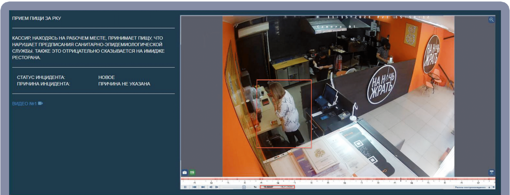Viewport: 510px width, 195px height.
Task: Adjust the playback speed slider handle
Action: [x=244, y=187]
